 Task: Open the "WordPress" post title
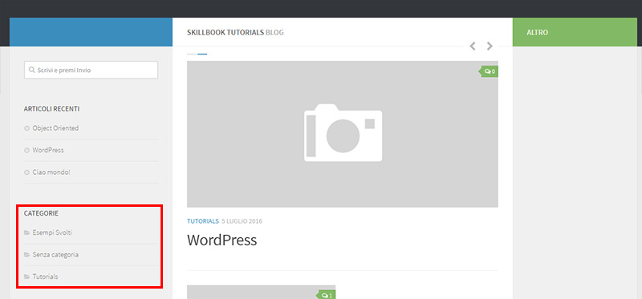coord(222,240)
